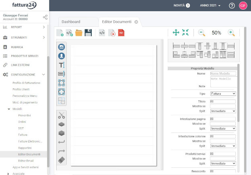The height and width of the screenshot is (175, 251).
Task: Create a new blank document model
Action: (60, 33)
